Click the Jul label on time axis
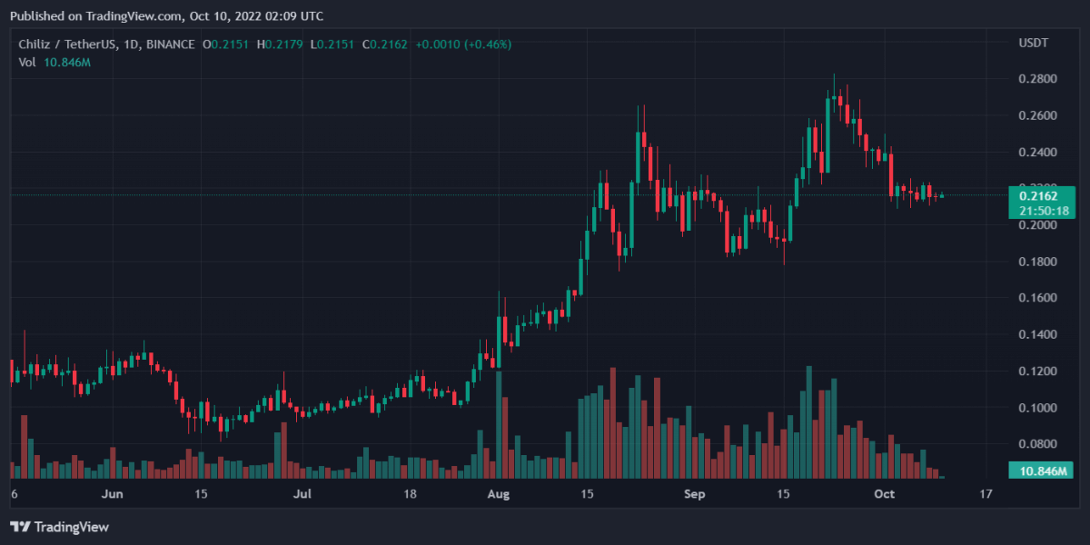Image resolution: width=1090 pixels, height=545 pixels. click(302, 494)
